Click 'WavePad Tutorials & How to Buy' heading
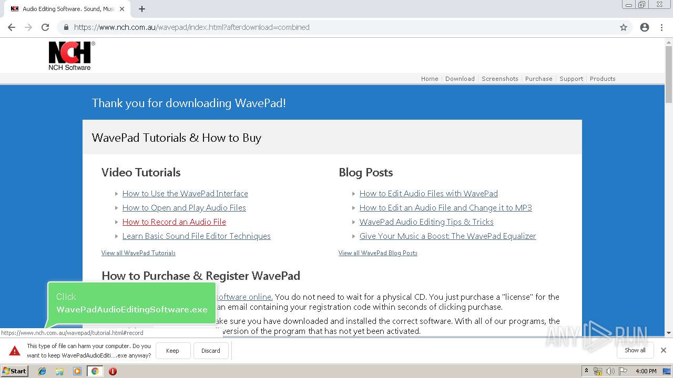673x378 pixels. (x=177, y=138)
